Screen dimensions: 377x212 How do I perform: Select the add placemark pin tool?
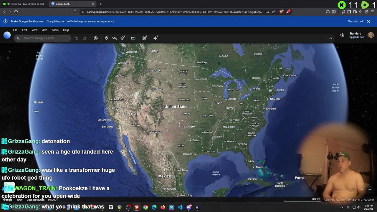106,38
